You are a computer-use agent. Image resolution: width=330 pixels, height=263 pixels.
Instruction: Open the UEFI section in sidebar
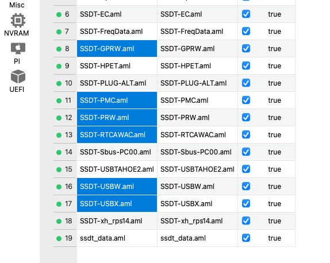click(17, 81)
